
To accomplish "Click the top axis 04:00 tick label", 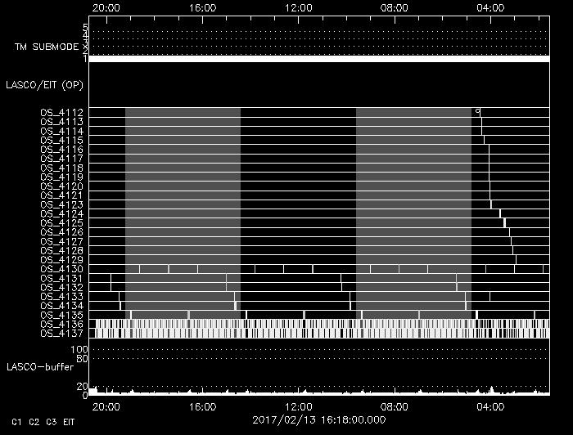I will click(490, 8).
